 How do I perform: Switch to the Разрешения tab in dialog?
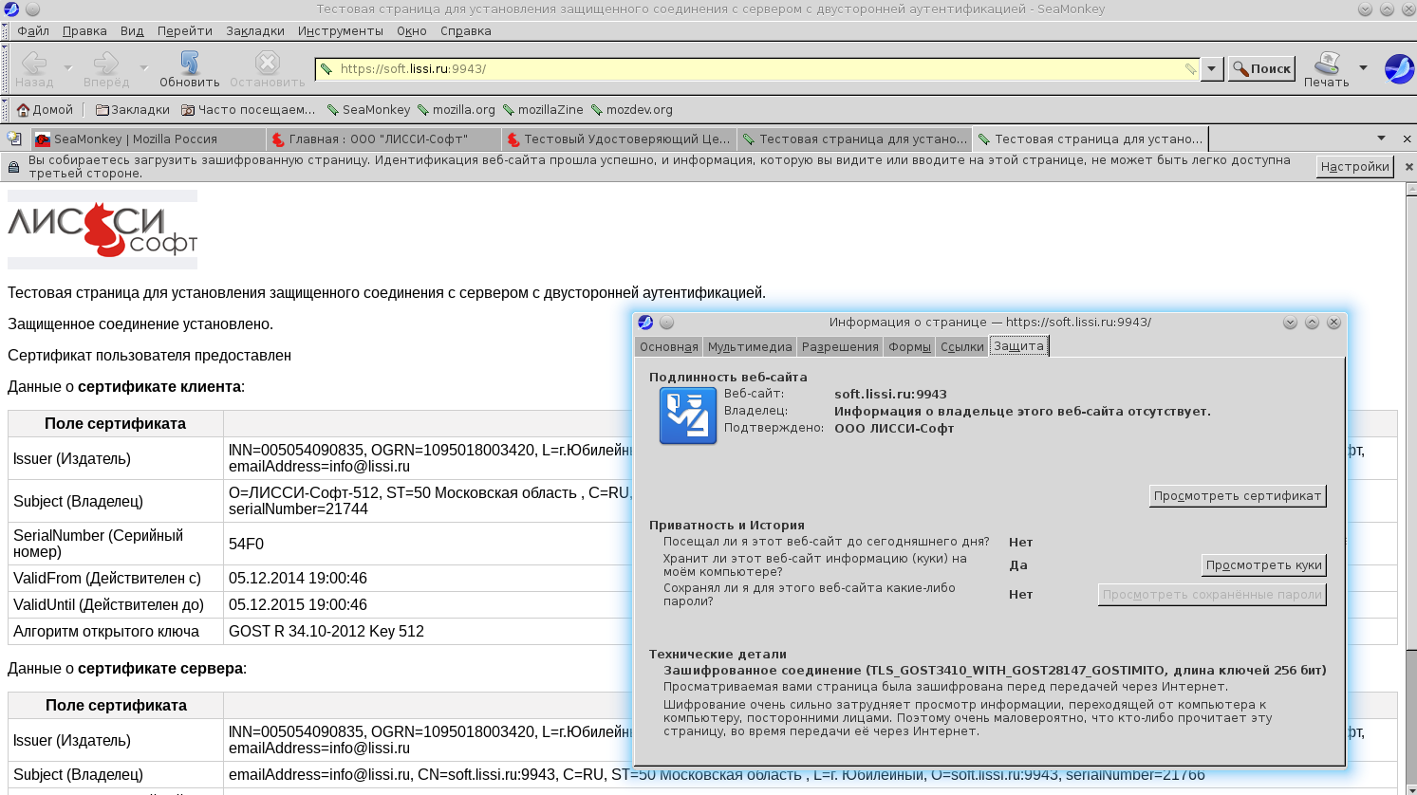(839, 347)
